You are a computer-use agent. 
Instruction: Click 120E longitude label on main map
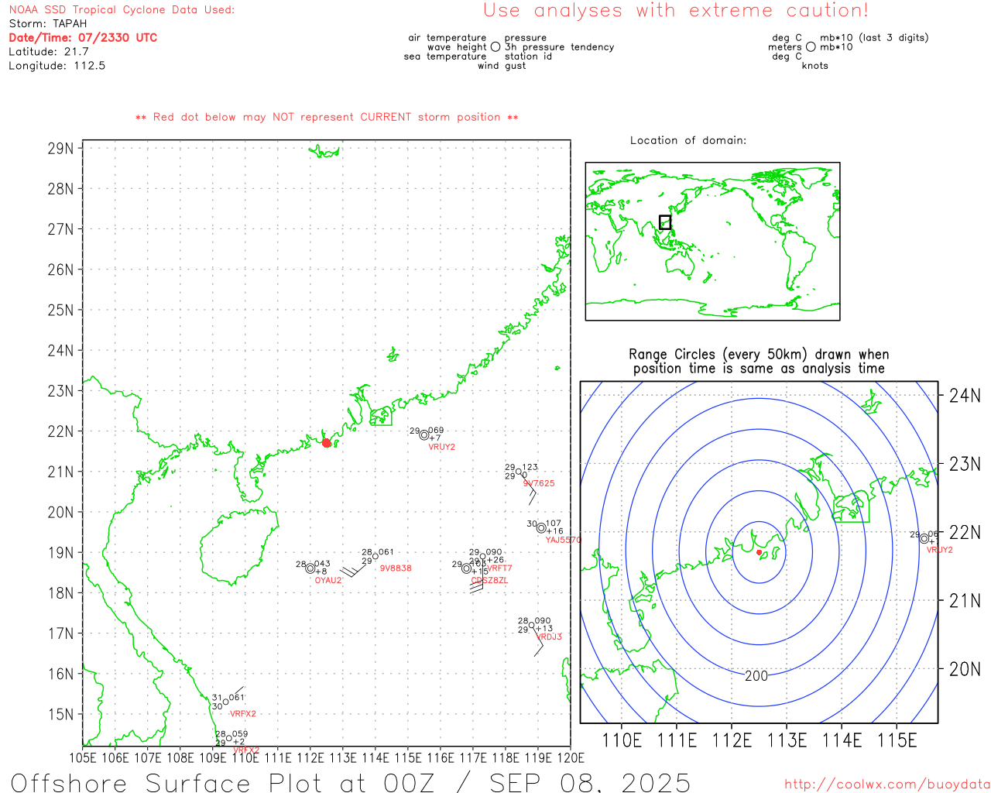[571, 758]
